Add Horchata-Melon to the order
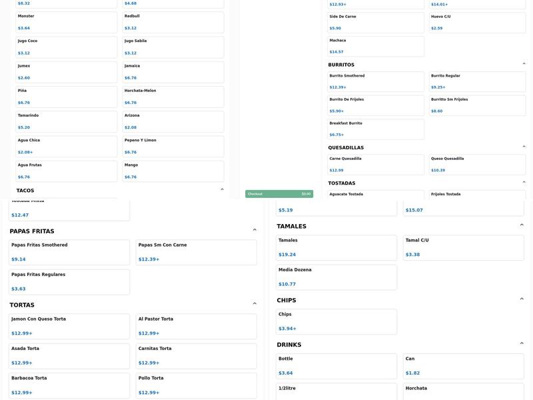Viewport: 533px width, 400px height. coord(173,97)
